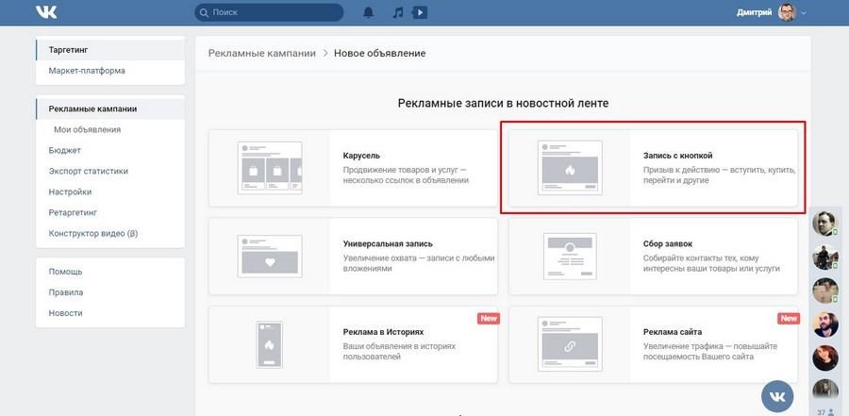The width and height of the screenshot is (849, 416).
Task: Open Ретаргетинг sidebar item
Action: 110,213
